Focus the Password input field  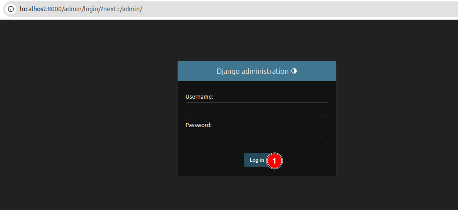257,137
